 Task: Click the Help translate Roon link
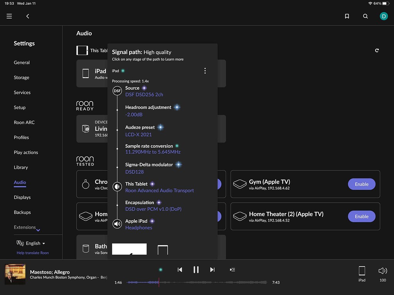pyautogui.click(x=32, y=253)
